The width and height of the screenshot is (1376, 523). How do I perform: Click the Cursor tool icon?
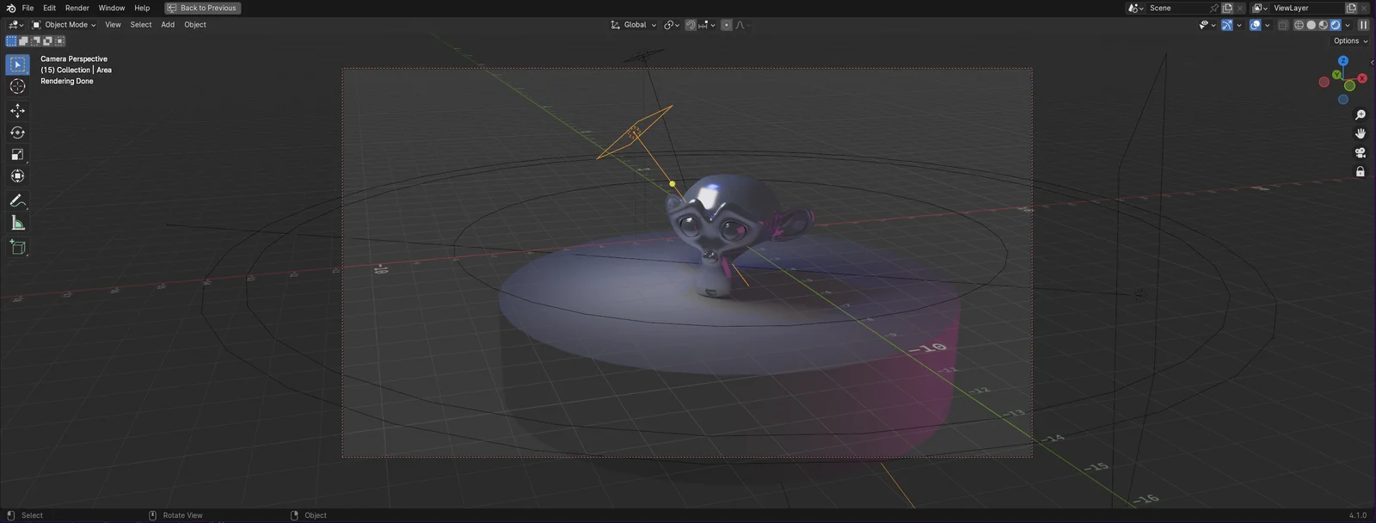click(17, 86)
